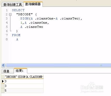Open the 信息 tab
The width and height of the screenshot is (111, 96).
(x=8, y=71)
